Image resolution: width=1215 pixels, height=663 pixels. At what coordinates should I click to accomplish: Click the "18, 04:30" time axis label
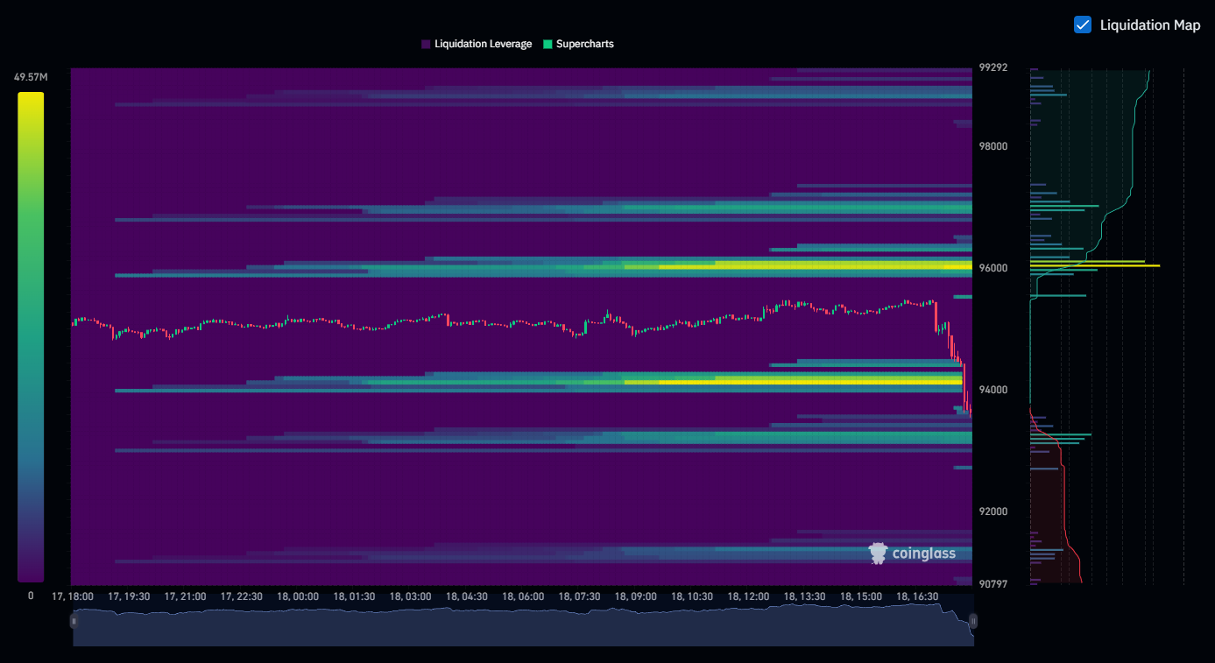tap(467, 596)
